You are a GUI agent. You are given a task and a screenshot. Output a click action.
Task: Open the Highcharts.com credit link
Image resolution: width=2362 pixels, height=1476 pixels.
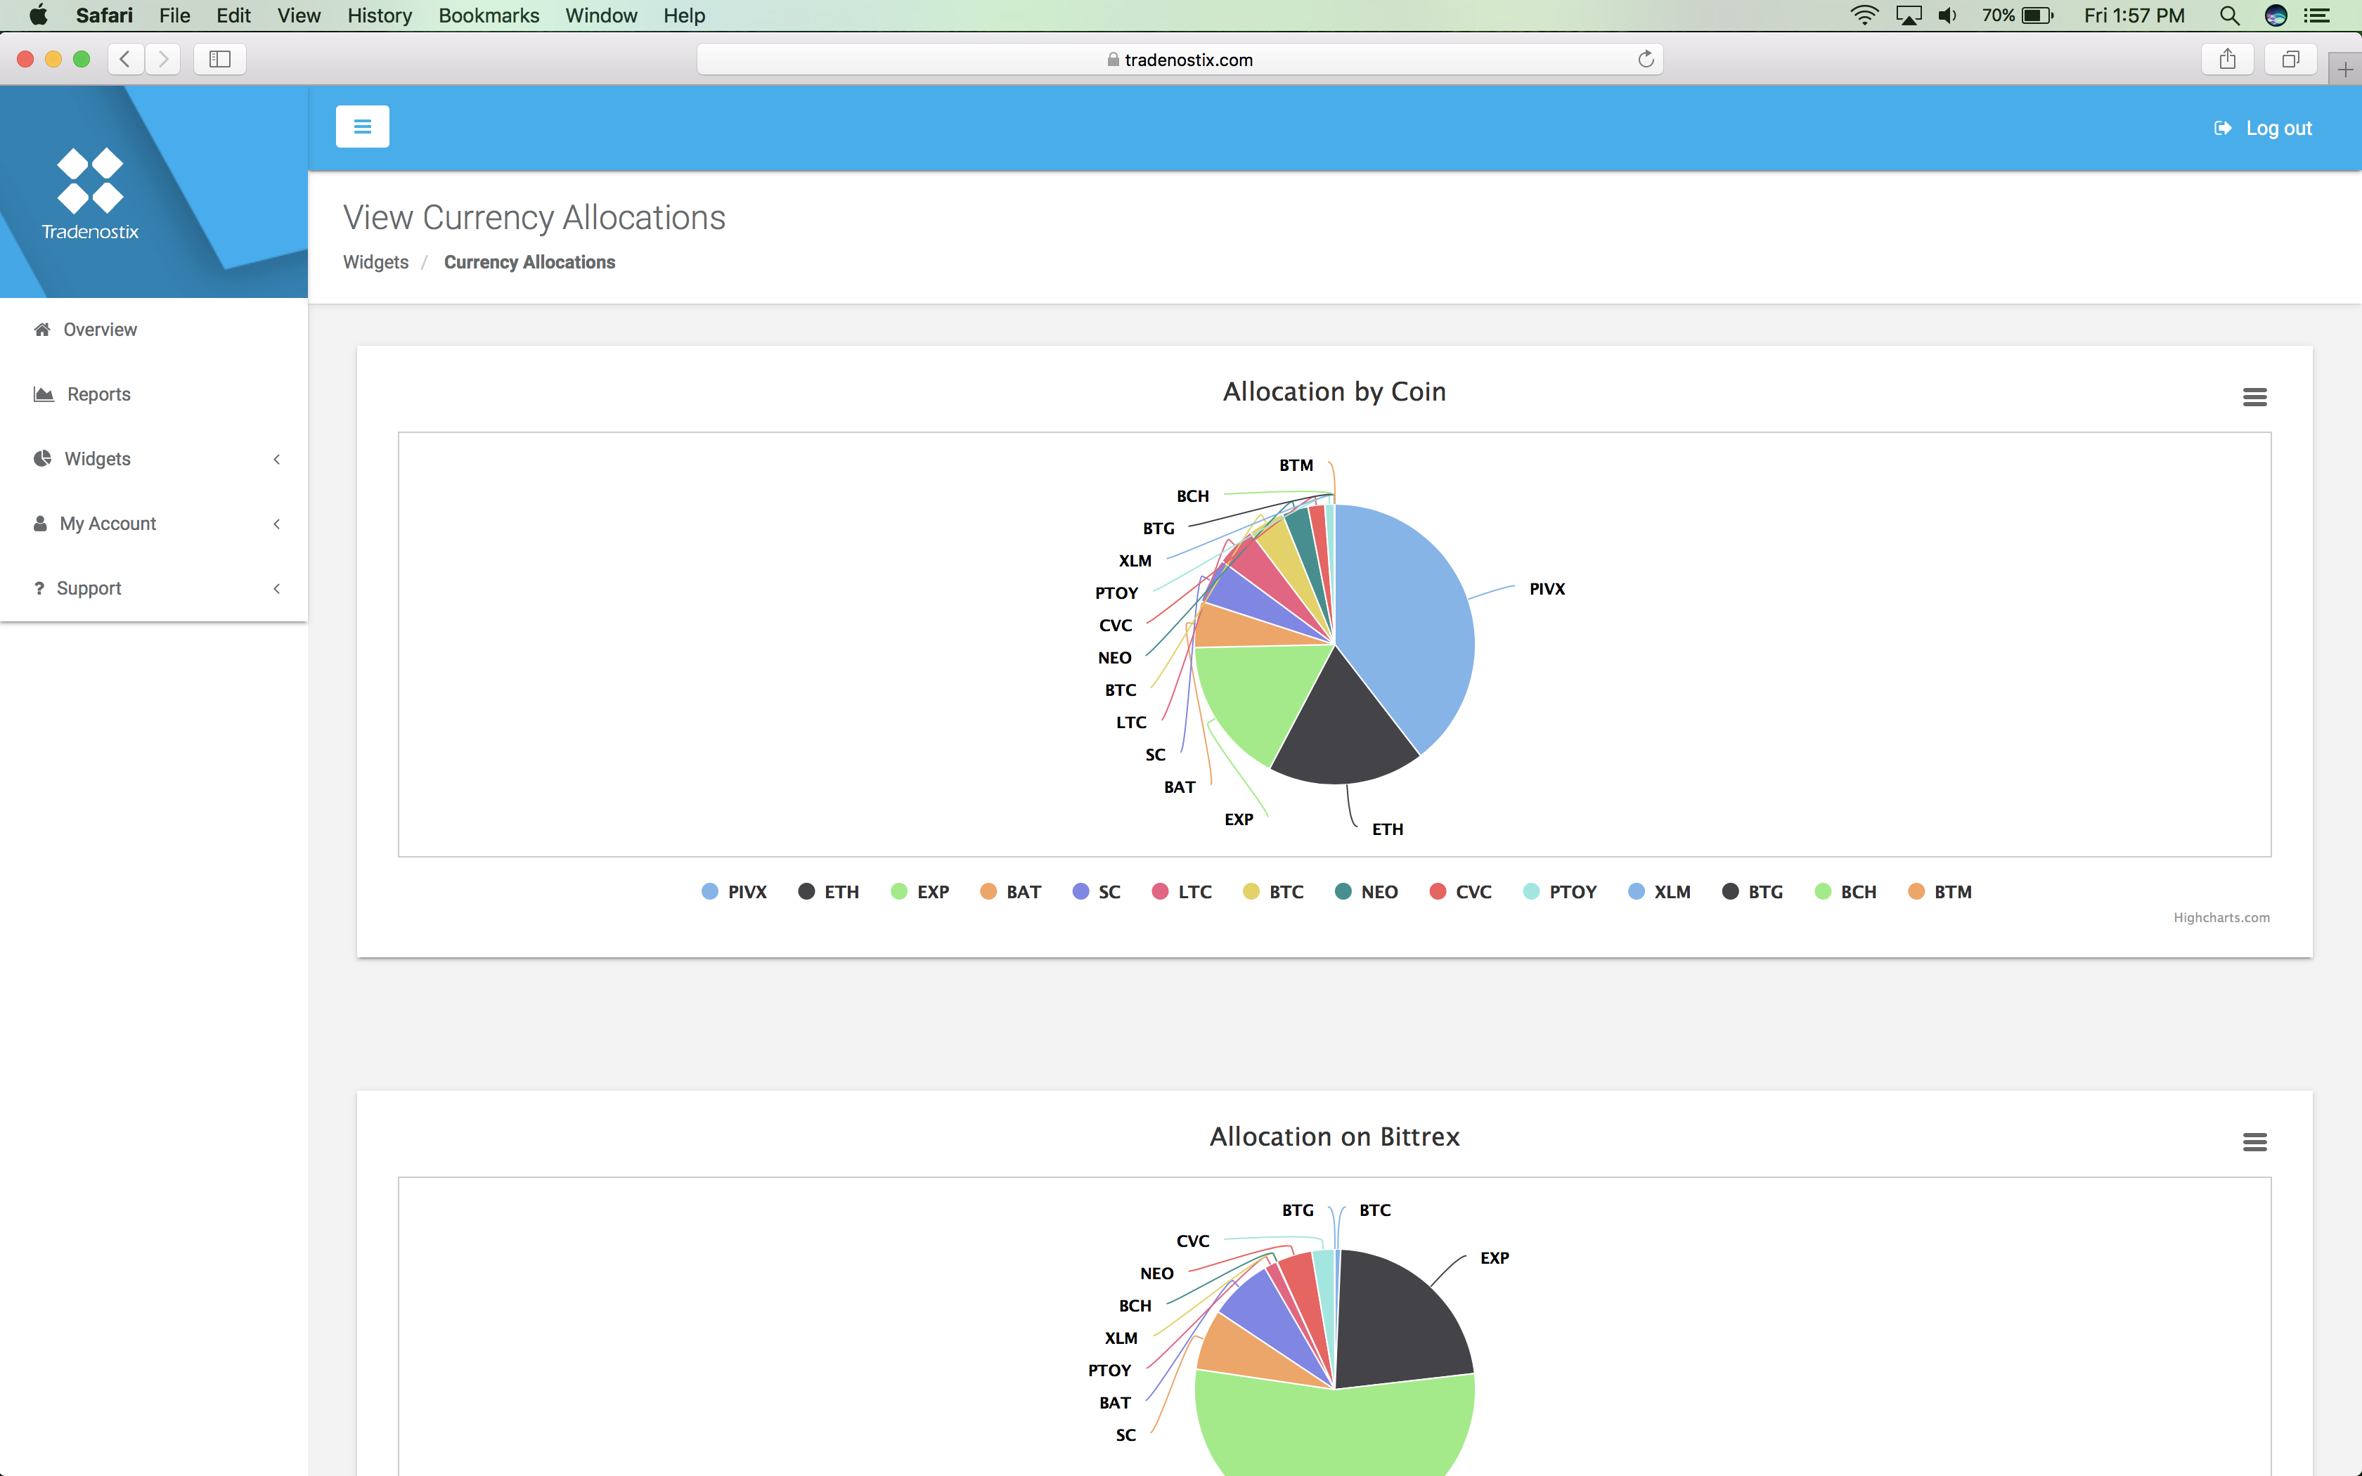click(2221, 918)
